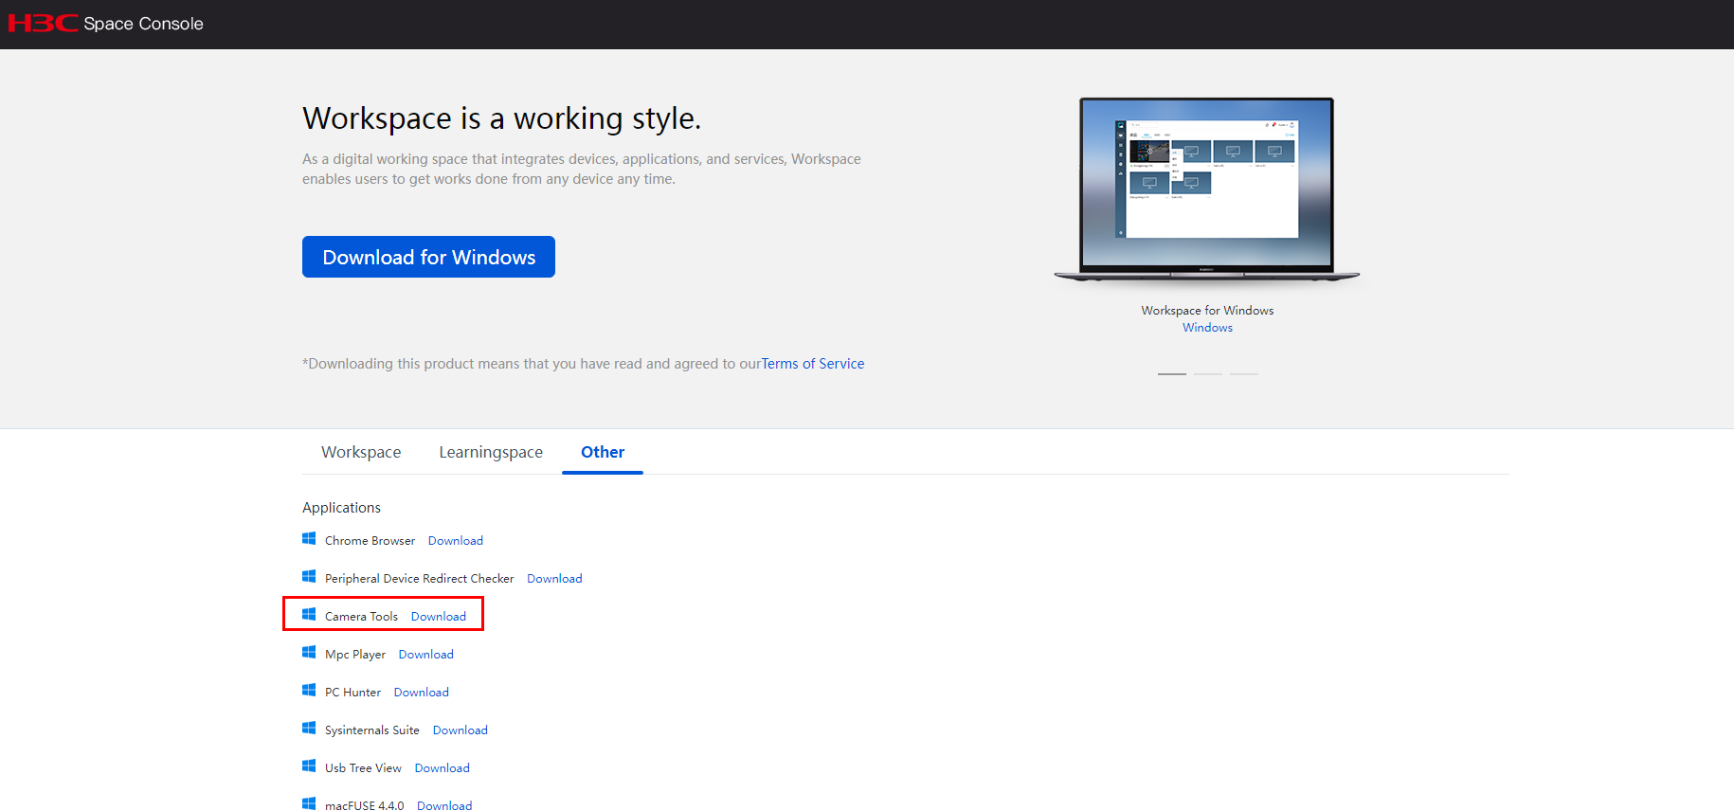Image resolution: width=1734 pixels, height=811 pixels.
Task: Click the Applications section heading
Action: (x=341, y=508)
